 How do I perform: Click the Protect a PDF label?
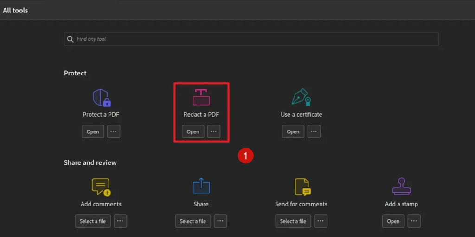[x=101, y=115]
